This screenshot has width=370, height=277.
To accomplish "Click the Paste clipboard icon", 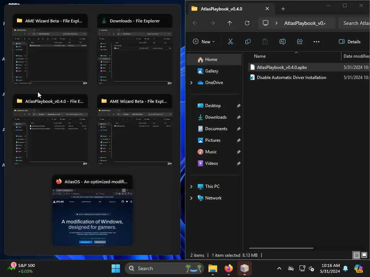I will point(265,42).
